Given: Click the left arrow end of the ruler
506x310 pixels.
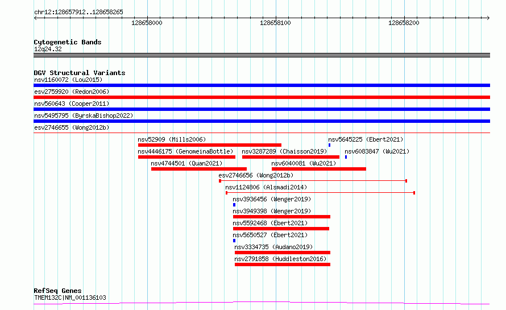Looking at the screenshot, I should tap(35, 18).
